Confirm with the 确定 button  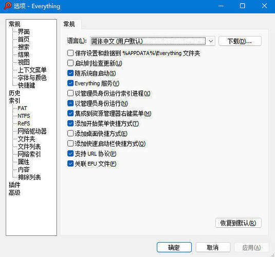point(174,247)
